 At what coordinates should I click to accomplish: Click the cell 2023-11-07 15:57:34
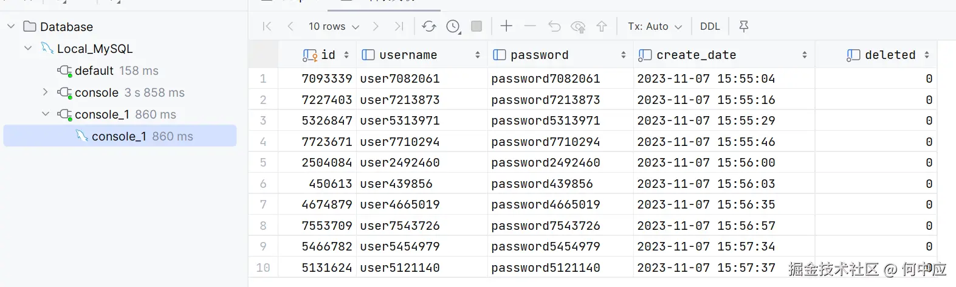point(724,246)
